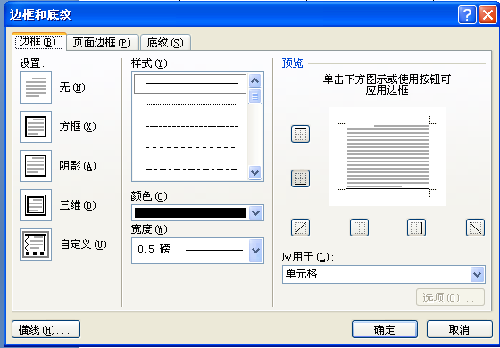Select the 三维 (3-D) border setting icon

(36, 205)
